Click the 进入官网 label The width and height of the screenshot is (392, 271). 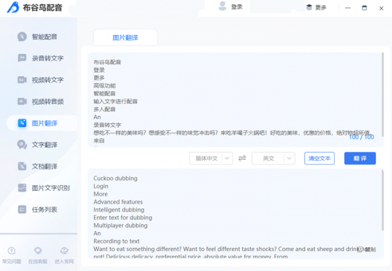tap(64, 261)
